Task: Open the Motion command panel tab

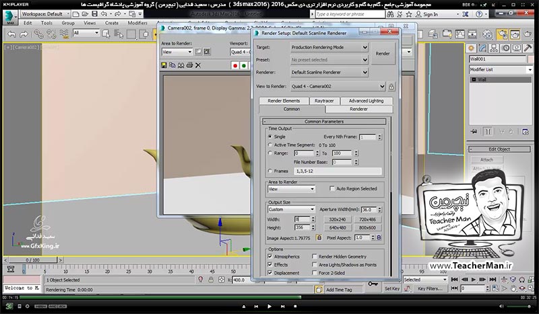Action: coord(505,48)
